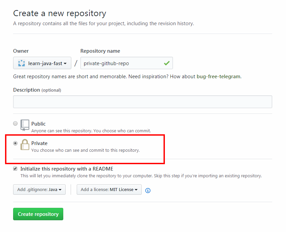The image size is (286, 232).
Task: Select the Private visibility radio button
Action: (15, 143)
